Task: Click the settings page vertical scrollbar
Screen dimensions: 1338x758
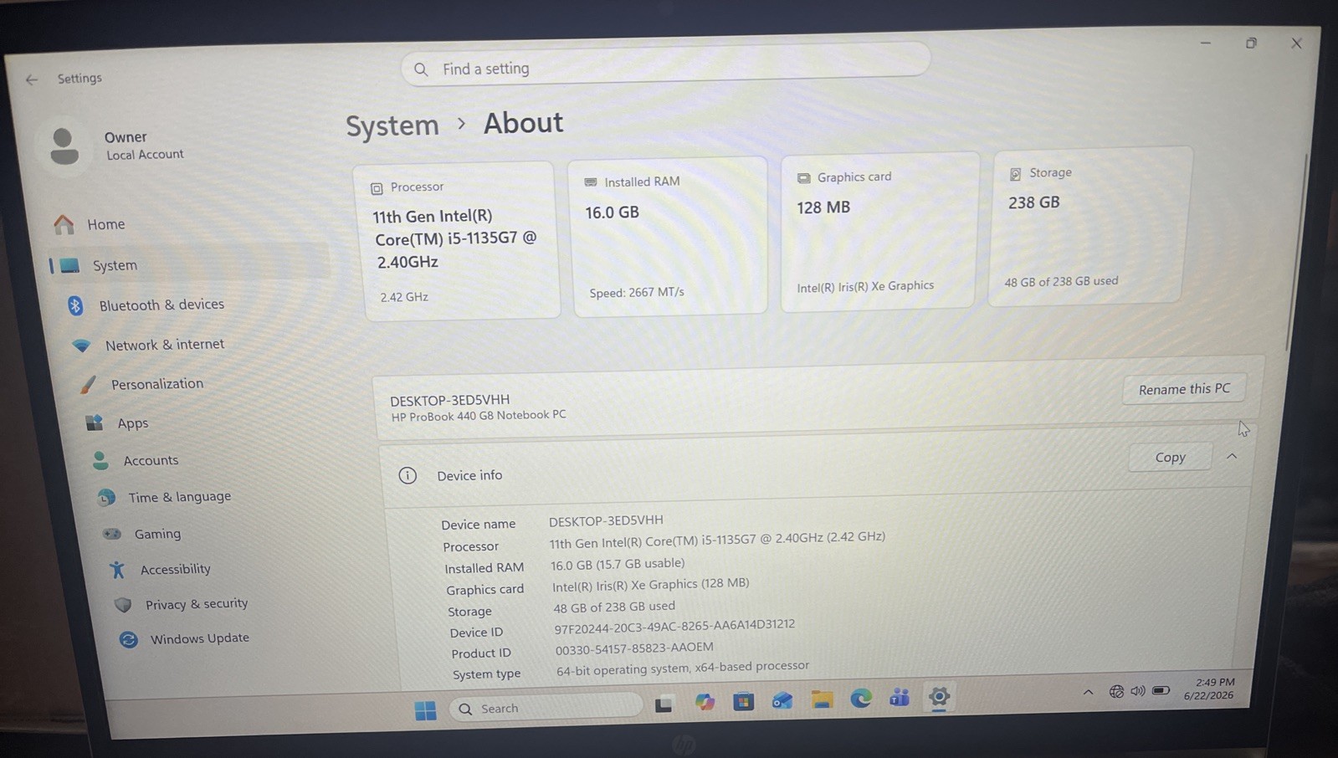Action: 1295,251
